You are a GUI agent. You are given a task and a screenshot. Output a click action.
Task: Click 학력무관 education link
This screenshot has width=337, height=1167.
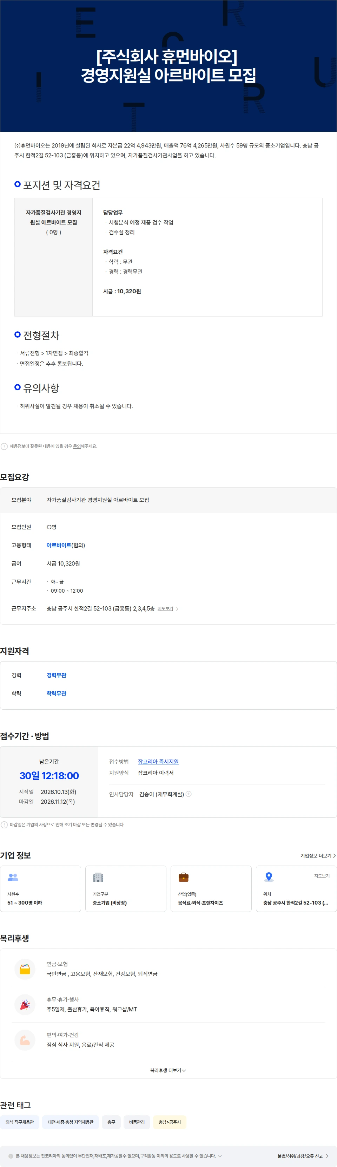[56, 693]
